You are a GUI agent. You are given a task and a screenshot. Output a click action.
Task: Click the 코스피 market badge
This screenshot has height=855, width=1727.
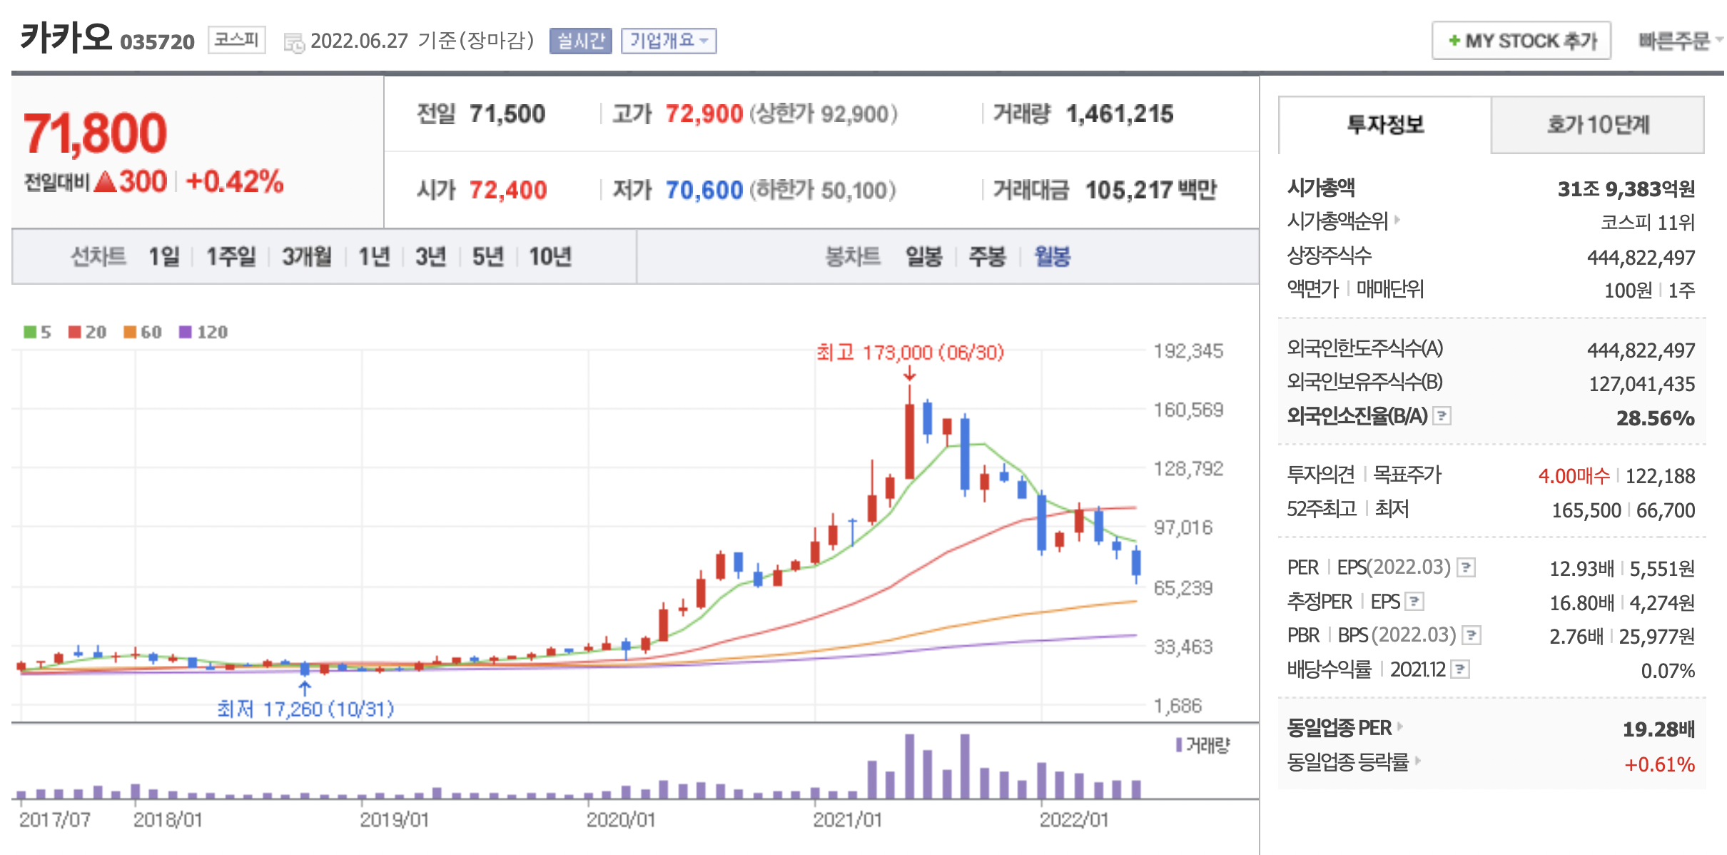[237, 39]
